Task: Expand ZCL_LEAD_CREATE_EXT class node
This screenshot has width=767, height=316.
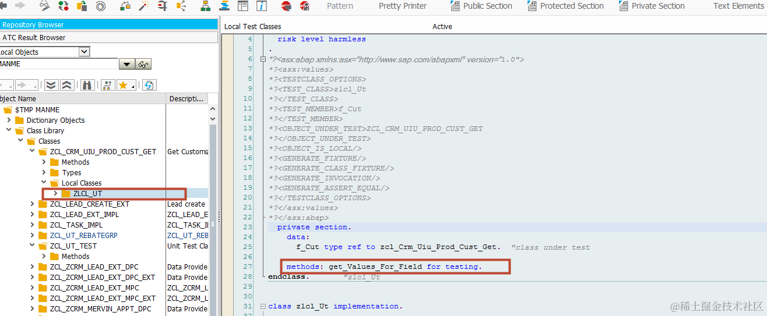Action: 32,204
